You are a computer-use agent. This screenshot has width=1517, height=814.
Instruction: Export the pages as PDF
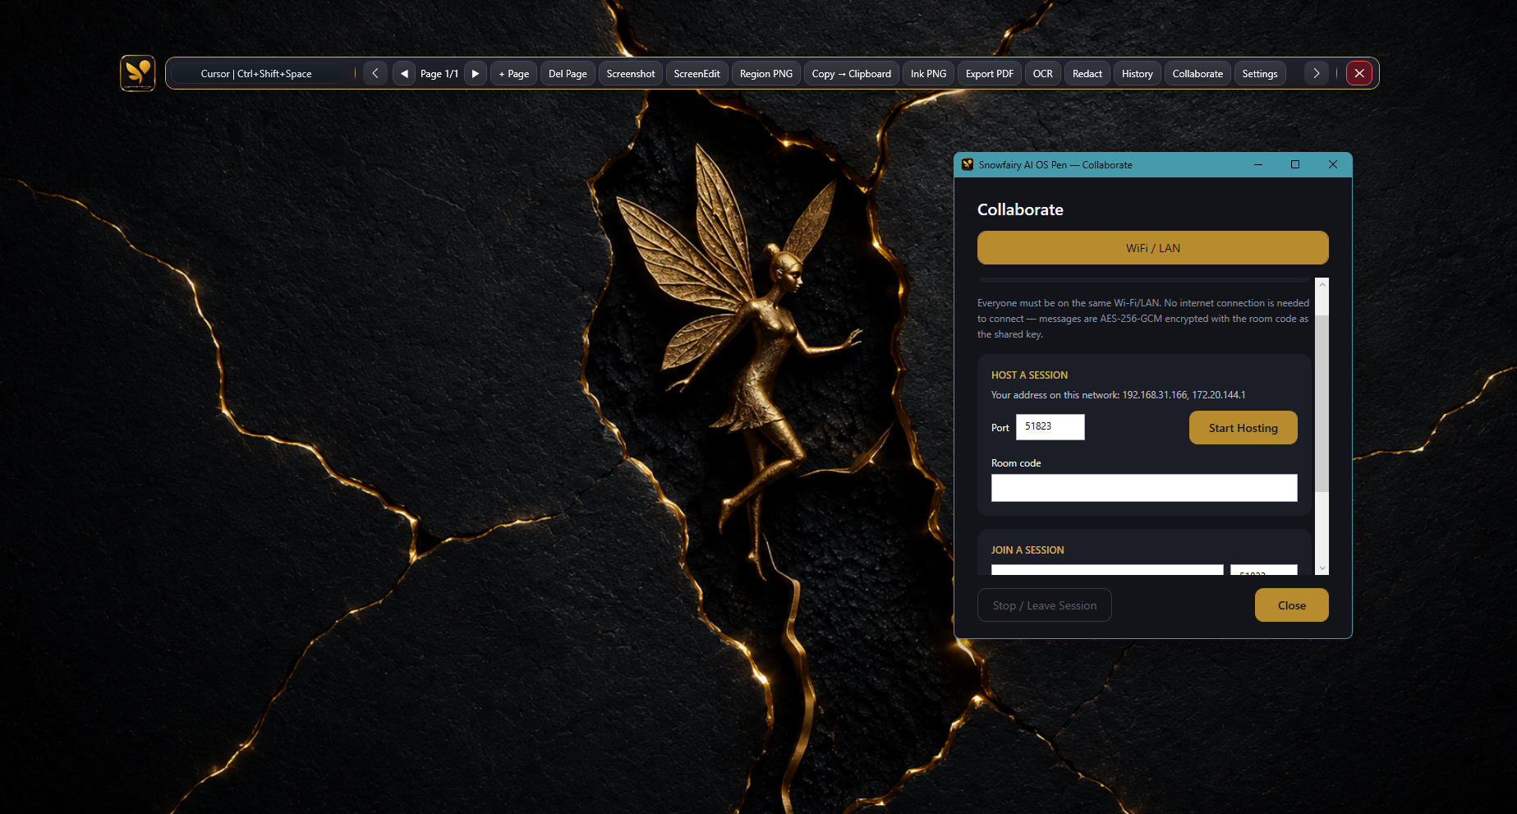[x=990, y=73]
